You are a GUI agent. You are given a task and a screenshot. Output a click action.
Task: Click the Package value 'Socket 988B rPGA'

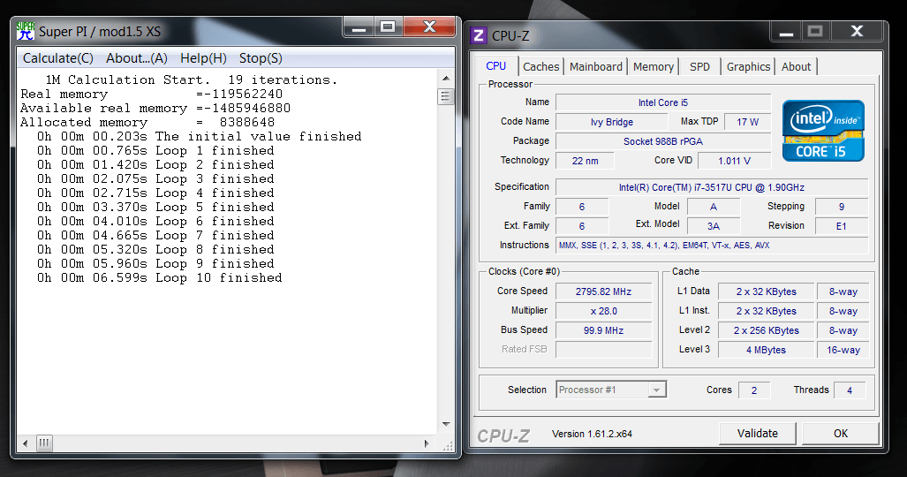663,141
